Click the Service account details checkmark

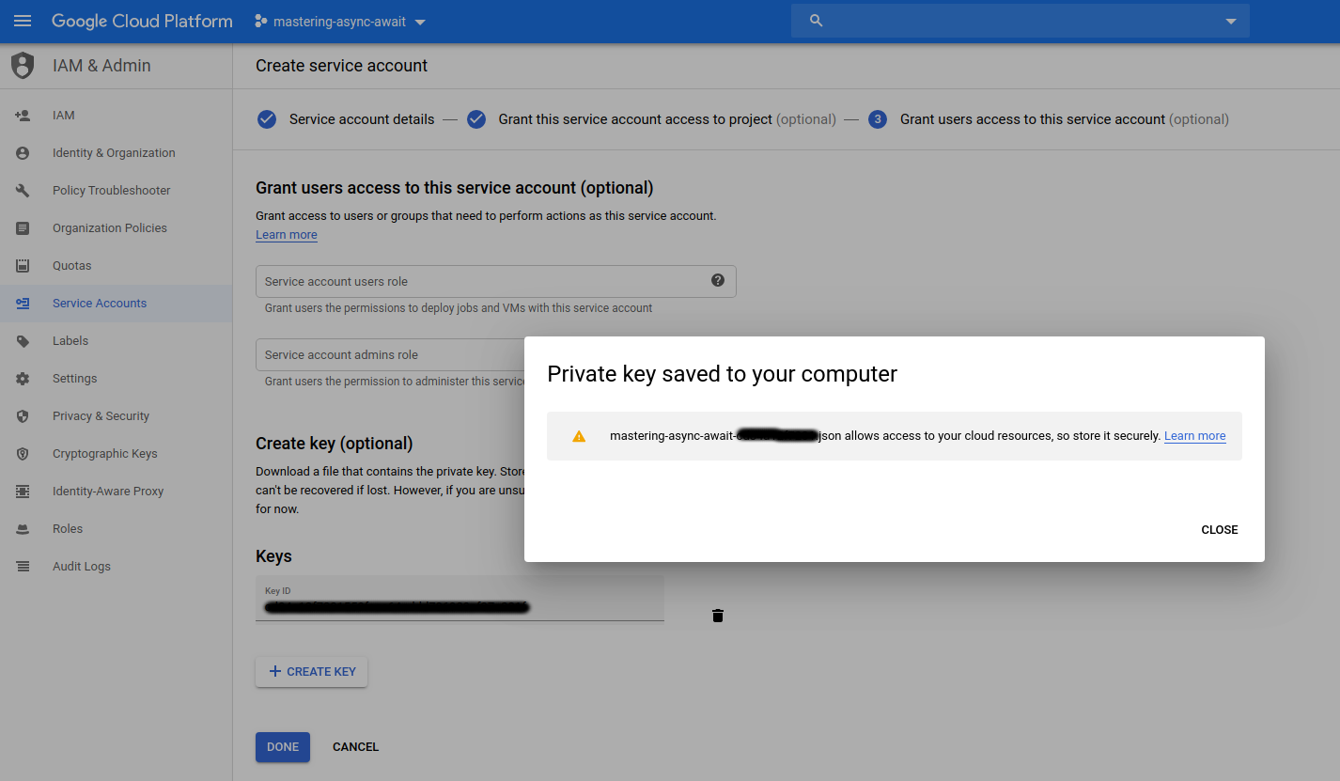click(267, 119)
